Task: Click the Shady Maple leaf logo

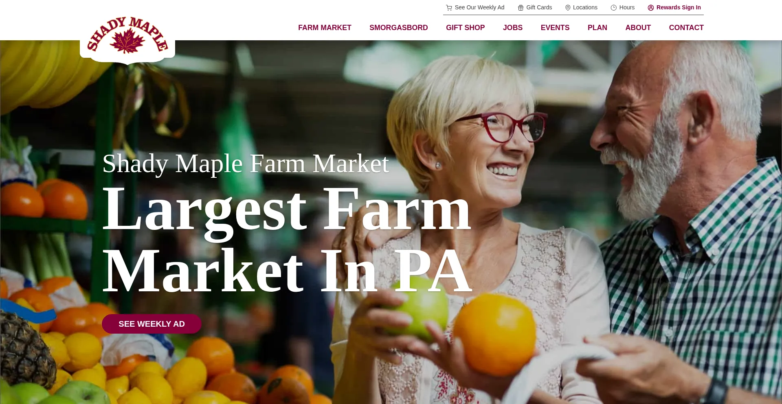Action: click(x=127, y=36)
